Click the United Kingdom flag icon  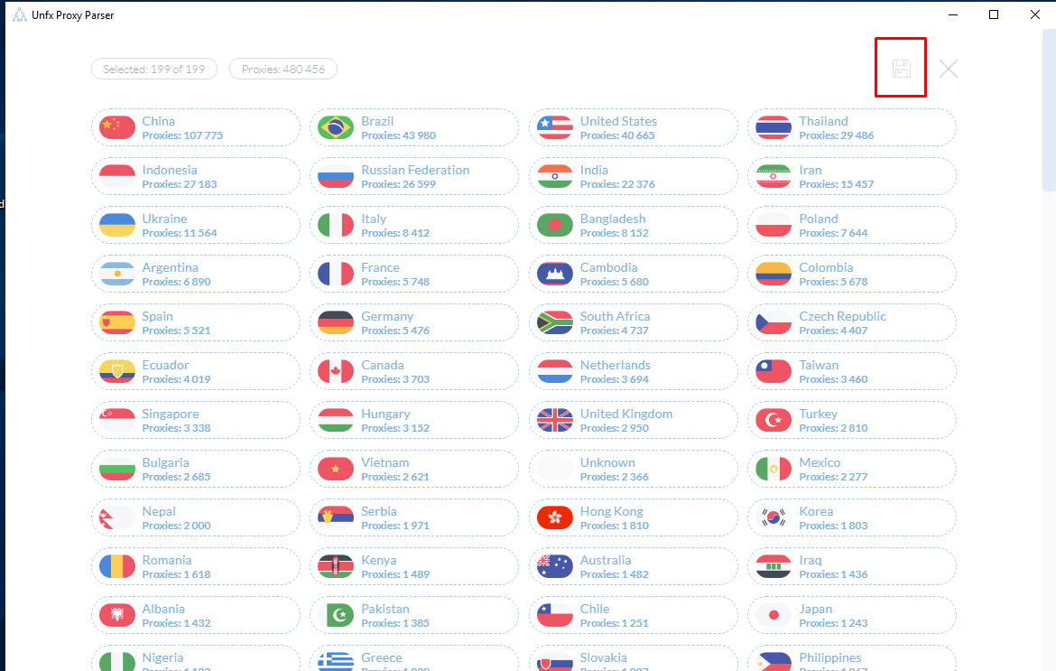point(555,420)
